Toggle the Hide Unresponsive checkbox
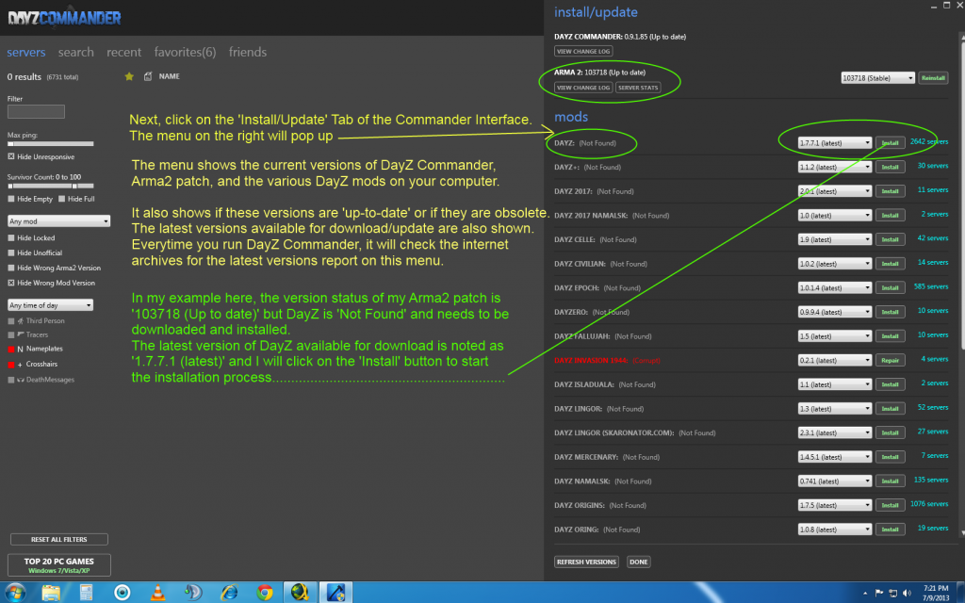965x603 pixels. [x=11, y=157]
